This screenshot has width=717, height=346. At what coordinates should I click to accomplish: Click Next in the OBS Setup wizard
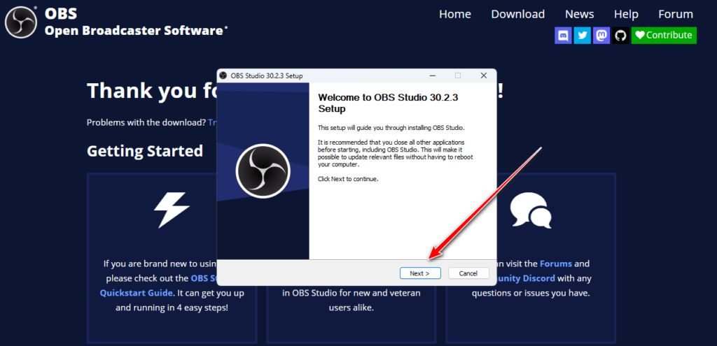[x=420, y=273]
